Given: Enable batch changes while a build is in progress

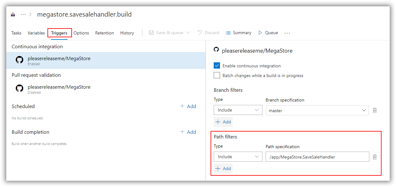Looking at the screenshot, I should 217,75.
